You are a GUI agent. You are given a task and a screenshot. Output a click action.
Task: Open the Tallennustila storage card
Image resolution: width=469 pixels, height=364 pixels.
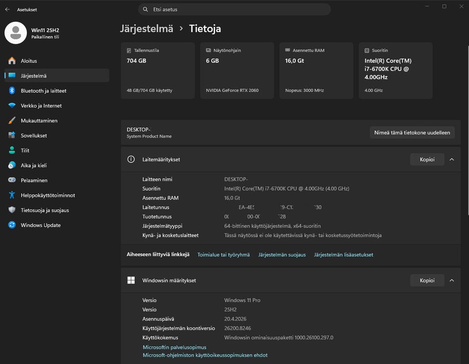tap(157, 71)
